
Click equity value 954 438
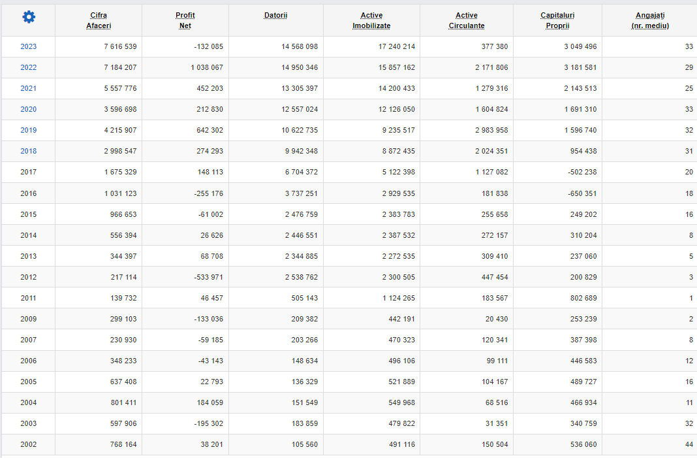(583, 151)
